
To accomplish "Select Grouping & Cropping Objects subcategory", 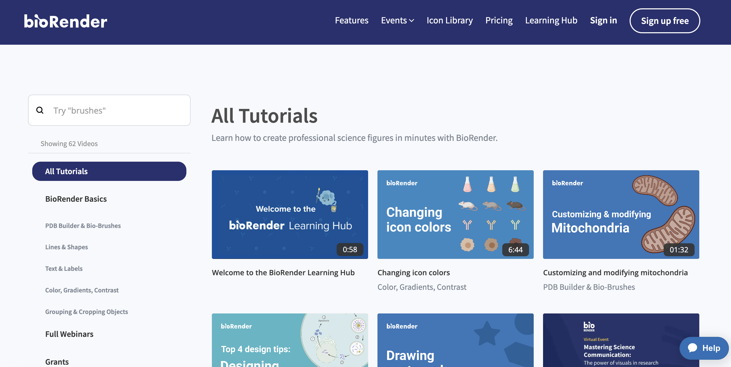I will (86, 312).
